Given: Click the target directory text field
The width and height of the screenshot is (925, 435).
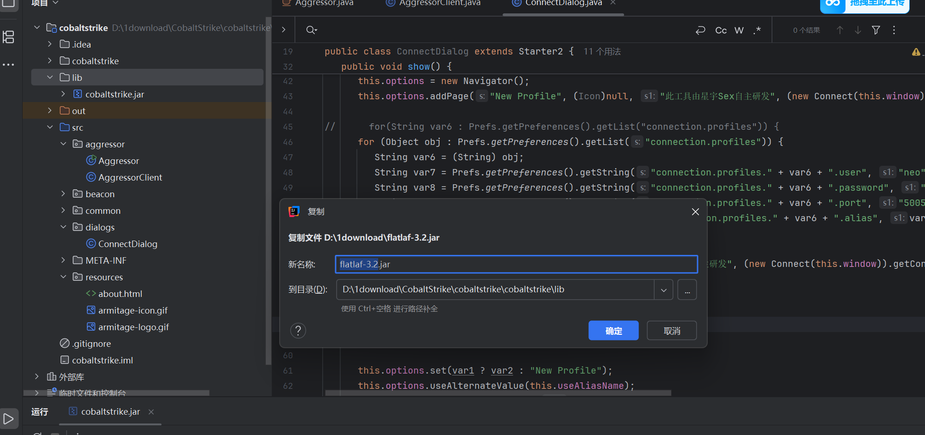Looking at the screenshot, I should pos(495,290).
